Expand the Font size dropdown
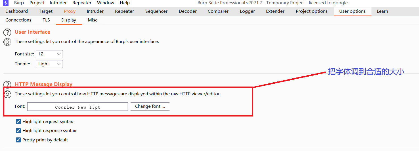 pyautogui.click(x=49, y=54)
